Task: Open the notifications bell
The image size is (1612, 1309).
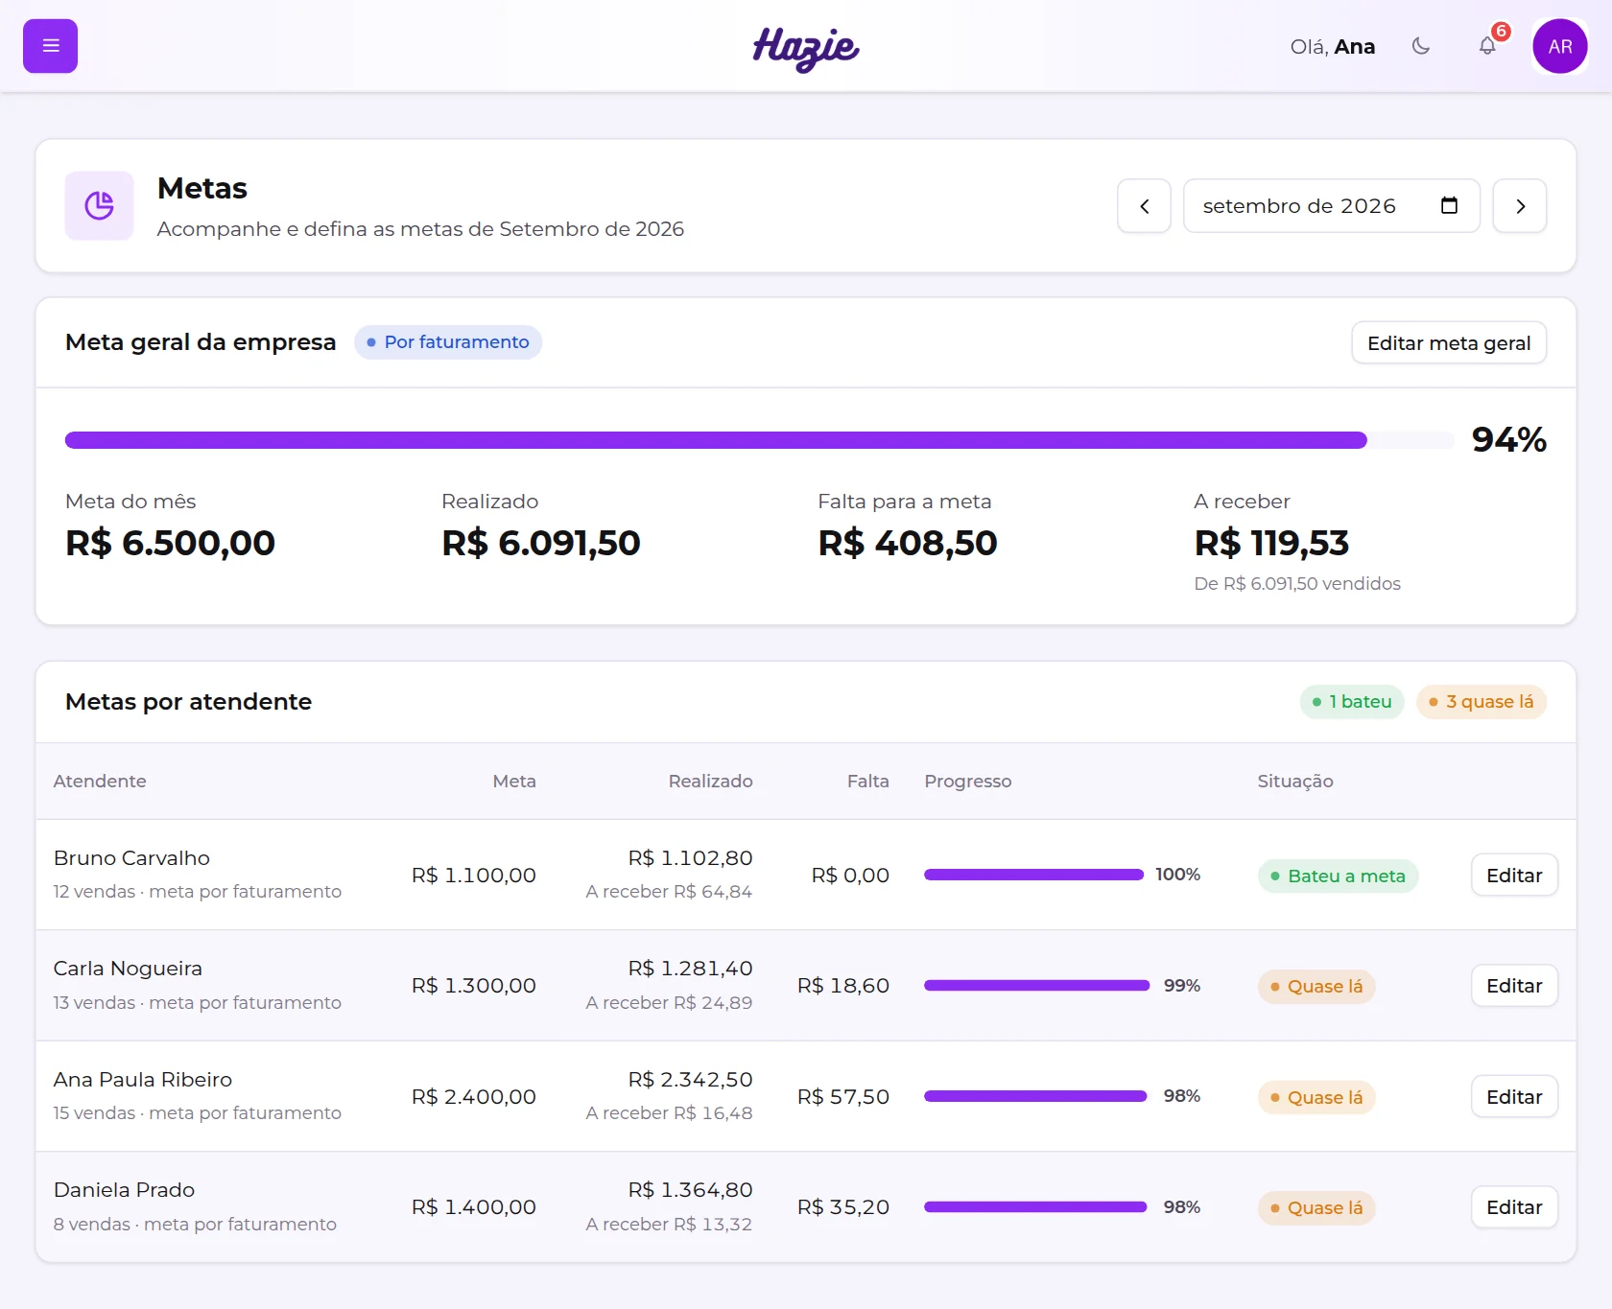Action: pyautogui.click(x=1487, y=46)
